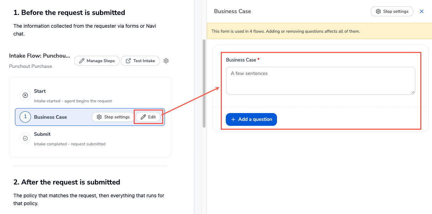432x214 pixels.
Task: Select the numbered circle 1 step icon
Action: [x=25, y=117]
